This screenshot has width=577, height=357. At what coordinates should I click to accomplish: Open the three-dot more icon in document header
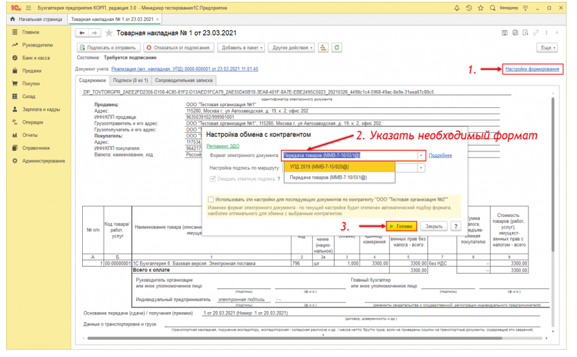pyautogui.click(x=546, y=33)
